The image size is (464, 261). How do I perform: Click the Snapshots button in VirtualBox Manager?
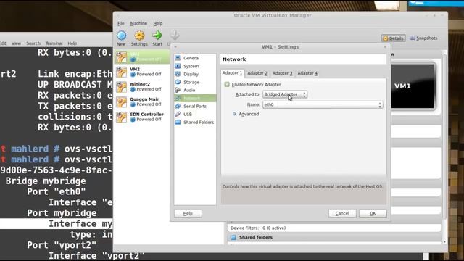coord(423,38)
